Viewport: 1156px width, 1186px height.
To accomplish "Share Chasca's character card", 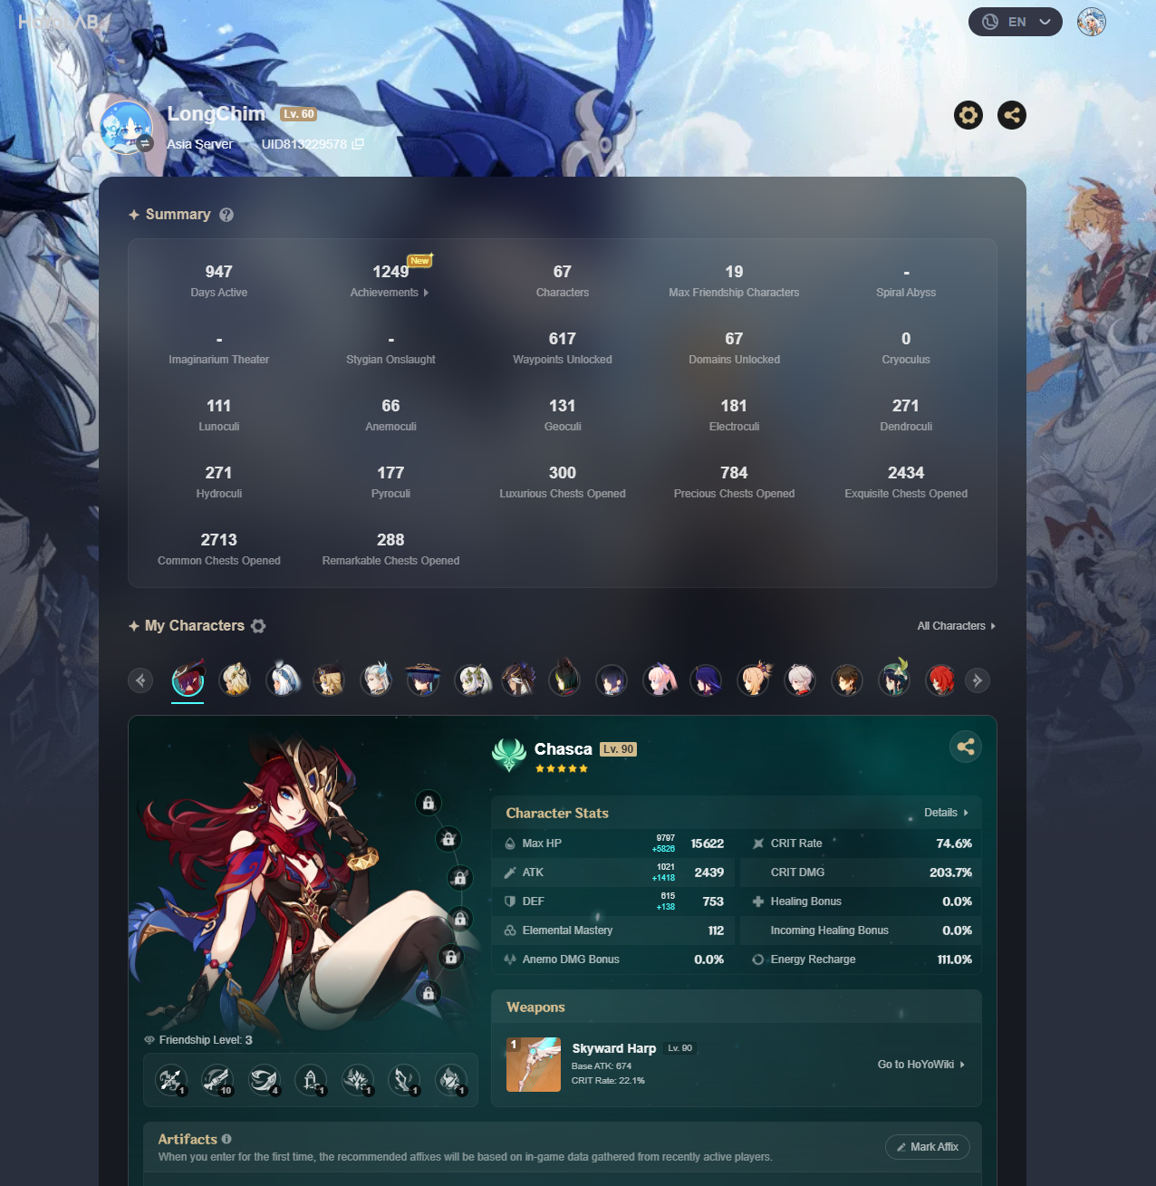I will point(966,747).
